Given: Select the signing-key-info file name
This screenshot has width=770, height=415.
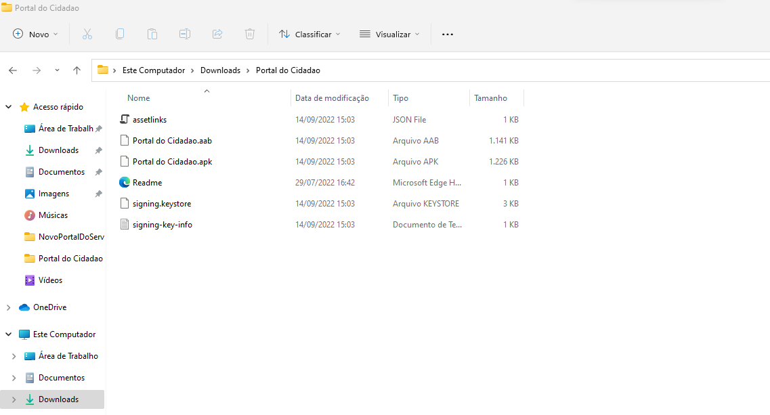Looking at the screenshot, I should coord(162,225).
